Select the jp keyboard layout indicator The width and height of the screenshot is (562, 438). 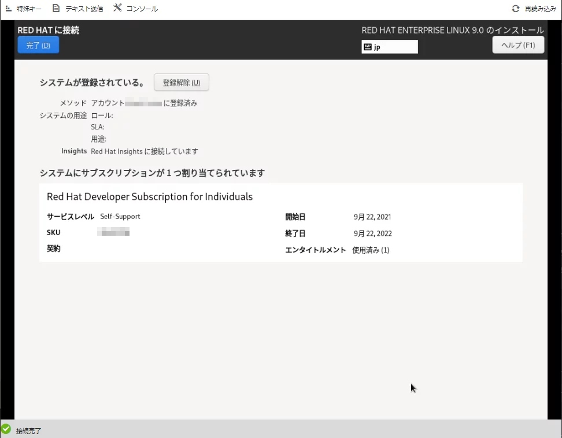[389, 47]
